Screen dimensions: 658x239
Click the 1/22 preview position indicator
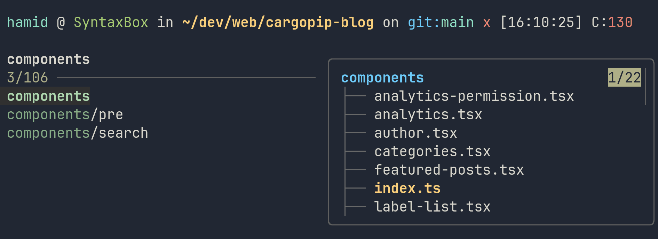pyautogui.click(x=624, y=78)
